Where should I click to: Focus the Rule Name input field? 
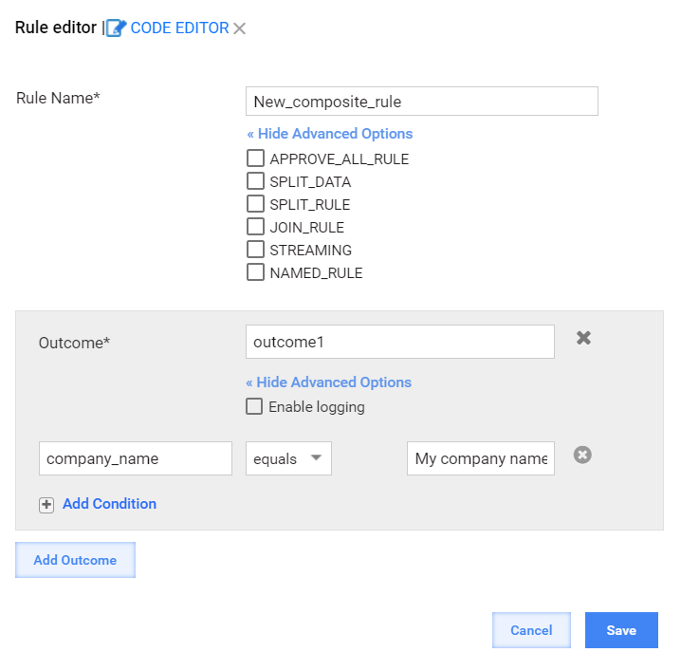pos(422,102)
